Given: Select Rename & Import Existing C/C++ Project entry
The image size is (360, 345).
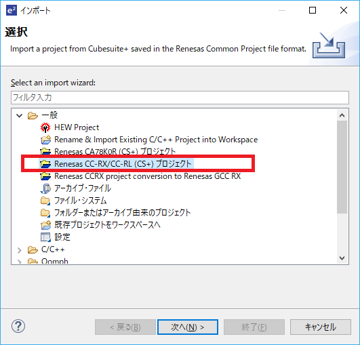Looking at the screenshot, I should point(156,140).
